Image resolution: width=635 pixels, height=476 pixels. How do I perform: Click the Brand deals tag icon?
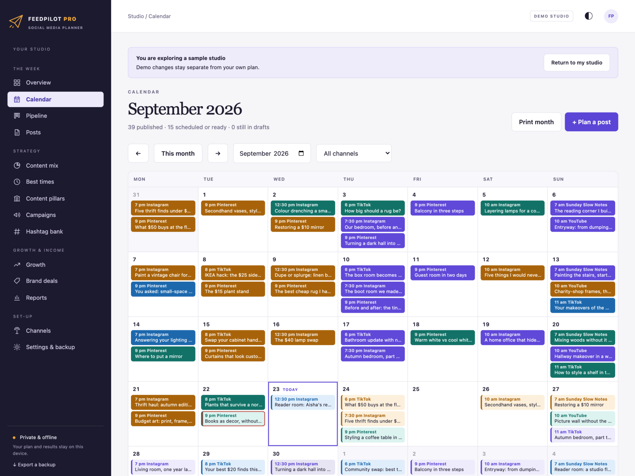(x=17, y=281)
